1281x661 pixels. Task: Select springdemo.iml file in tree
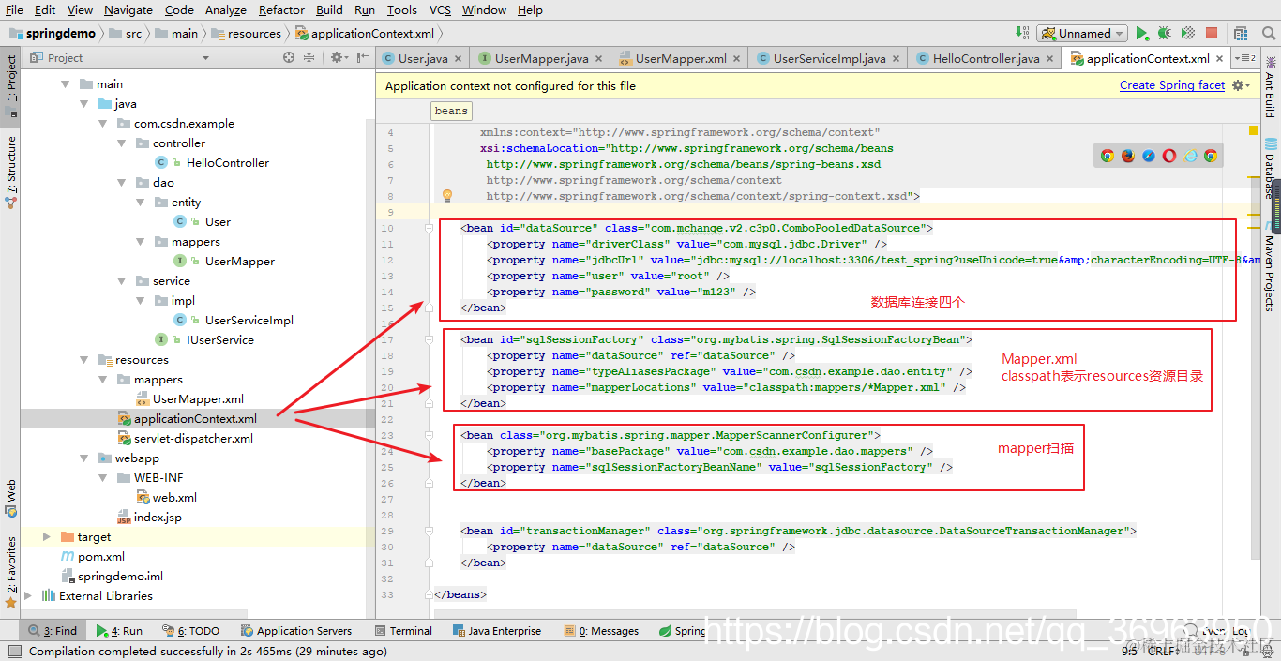[112, 577]
